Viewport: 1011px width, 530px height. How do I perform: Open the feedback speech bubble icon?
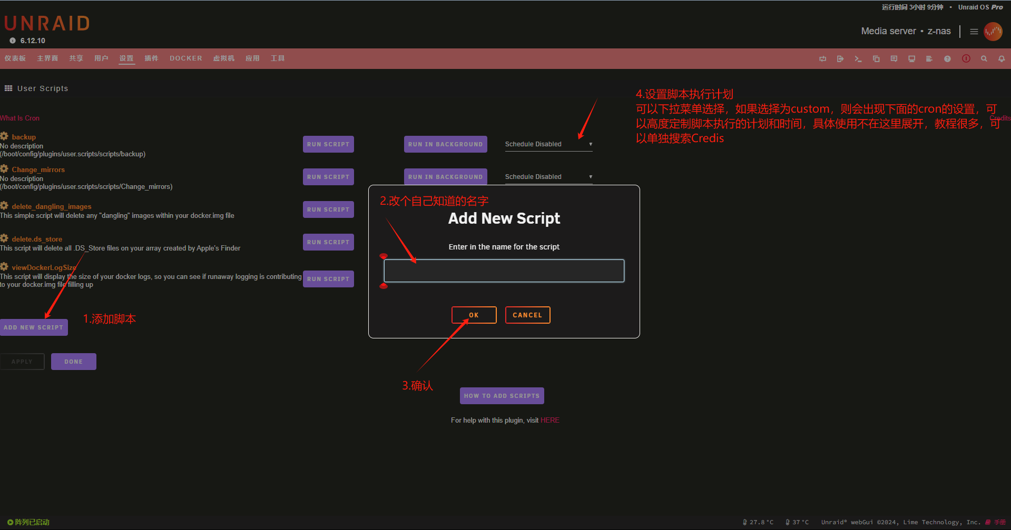coord(894,59)
